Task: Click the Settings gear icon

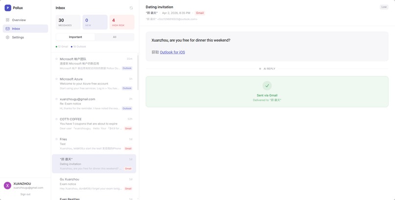Action: (7, 37)
